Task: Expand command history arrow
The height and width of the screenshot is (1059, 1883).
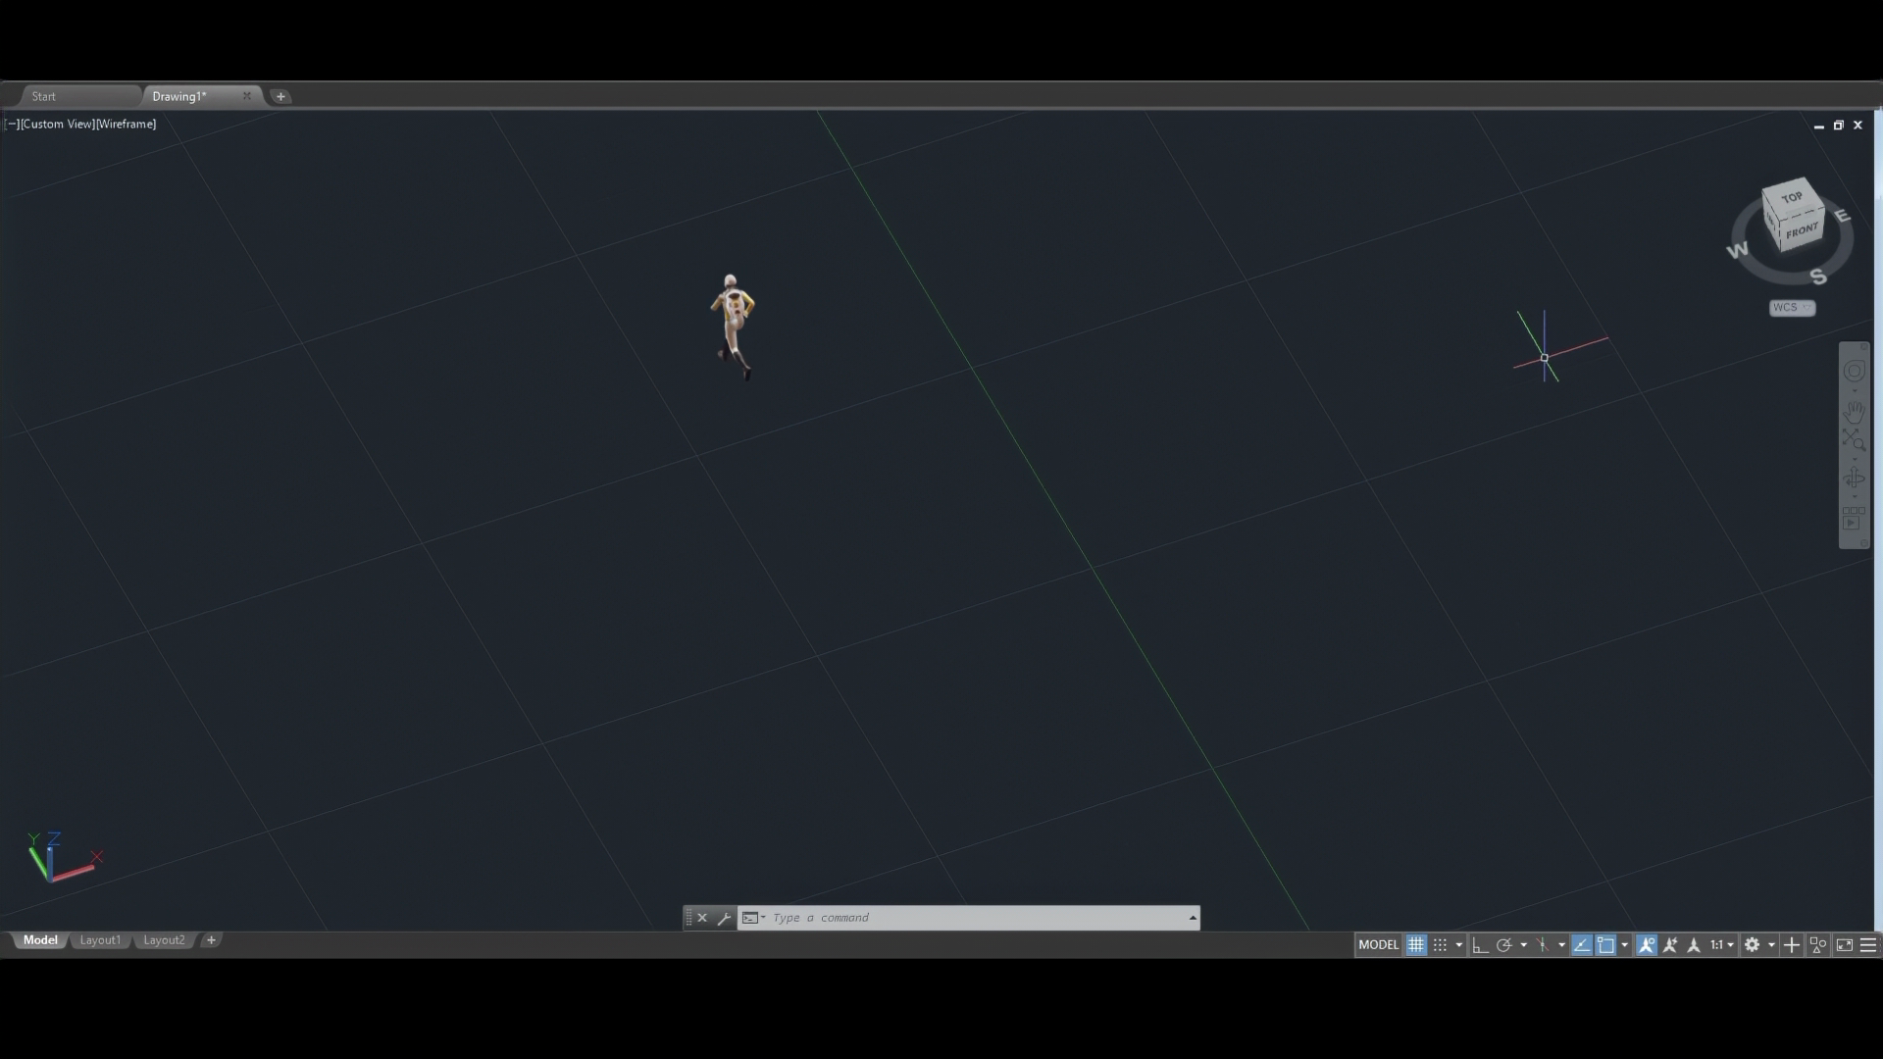Action: click(x=1193, y=918)
